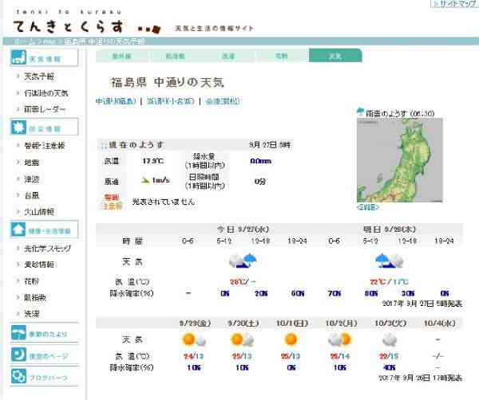479x400 pixels.
Task: Click the 福島県 中通りの天気 page heading
Action: click(x=167, y=82)
